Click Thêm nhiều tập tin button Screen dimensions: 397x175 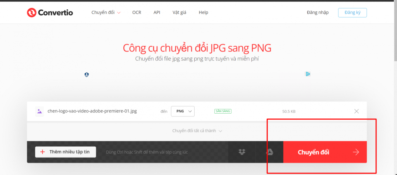pos(66,152)
